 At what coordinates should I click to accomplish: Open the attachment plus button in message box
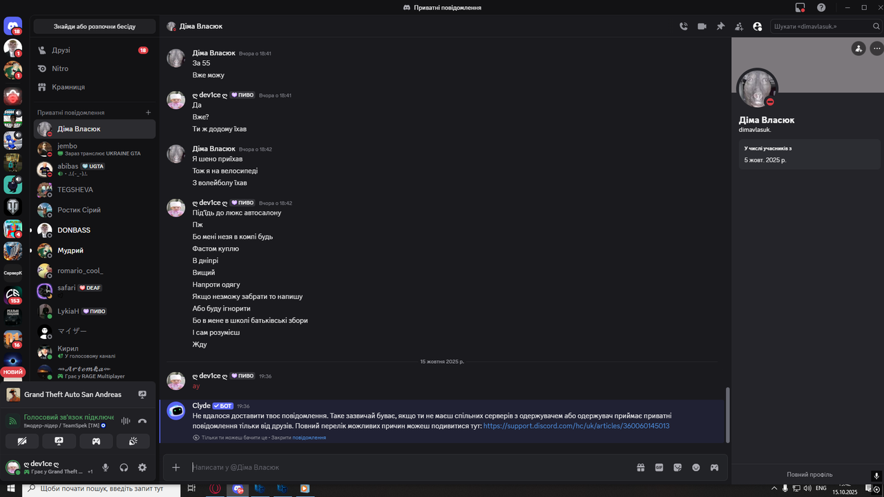tap(176, 467)
